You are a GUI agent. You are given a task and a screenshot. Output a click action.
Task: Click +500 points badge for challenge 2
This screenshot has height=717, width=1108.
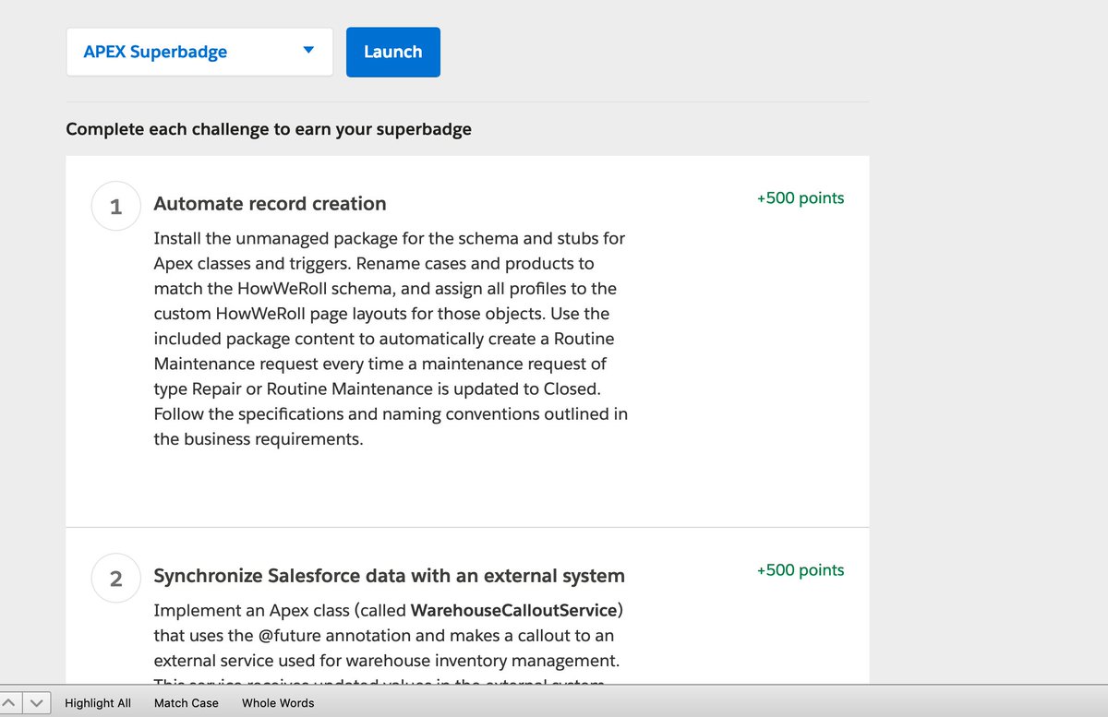(801, 569)
